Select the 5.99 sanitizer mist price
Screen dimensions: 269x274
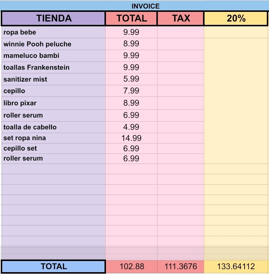132,79
